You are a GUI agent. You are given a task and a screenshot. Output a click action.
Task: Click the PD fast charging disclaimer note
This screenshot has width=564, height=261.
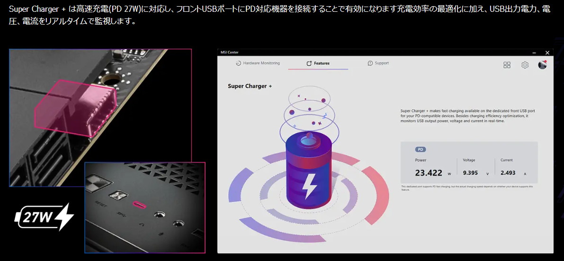coord(467,188)
